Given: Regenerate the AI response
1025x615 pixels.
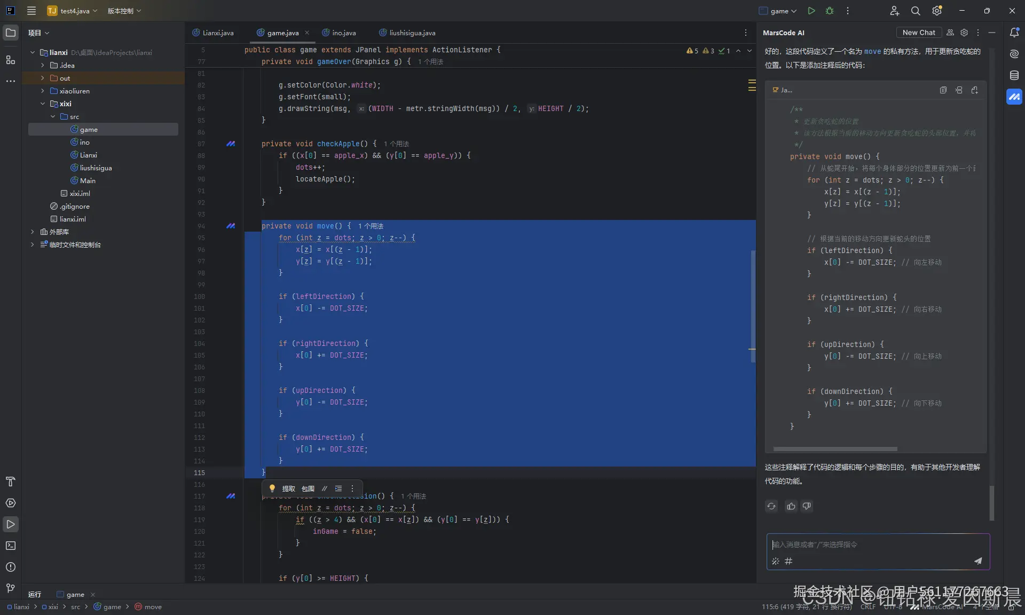Looking at the screenshot, I should (x=771, y=506).
